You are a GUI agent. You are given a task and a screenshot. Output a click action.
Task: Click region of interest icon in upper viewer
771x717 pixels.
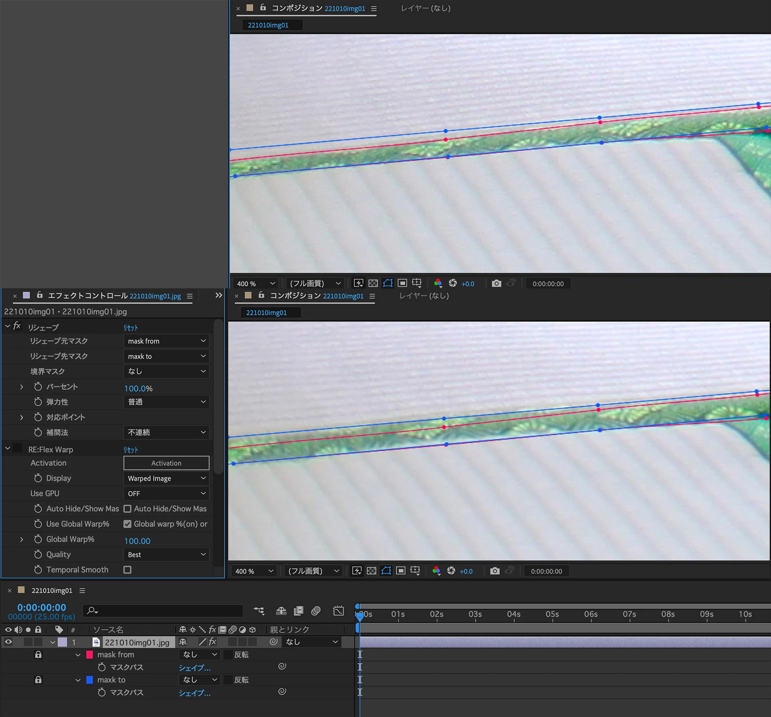pyautogui.click(x=402, y=283)
